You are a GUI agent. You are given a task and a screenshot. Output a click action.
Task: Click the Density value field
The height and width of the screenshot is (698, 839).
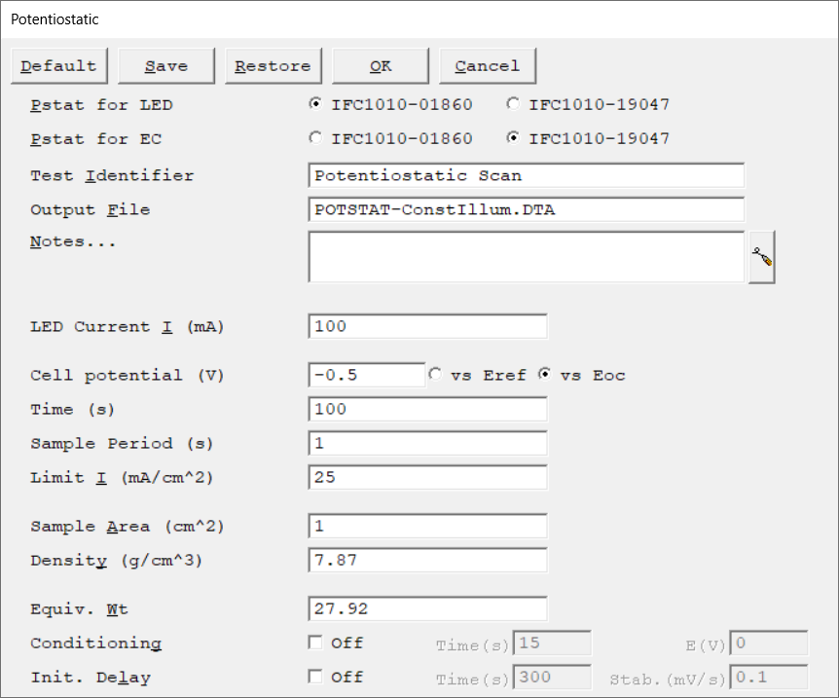pos(427,561)
